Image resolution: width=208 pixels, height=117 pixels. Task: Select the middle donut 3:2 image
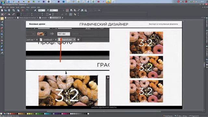(x=146, y=67)
